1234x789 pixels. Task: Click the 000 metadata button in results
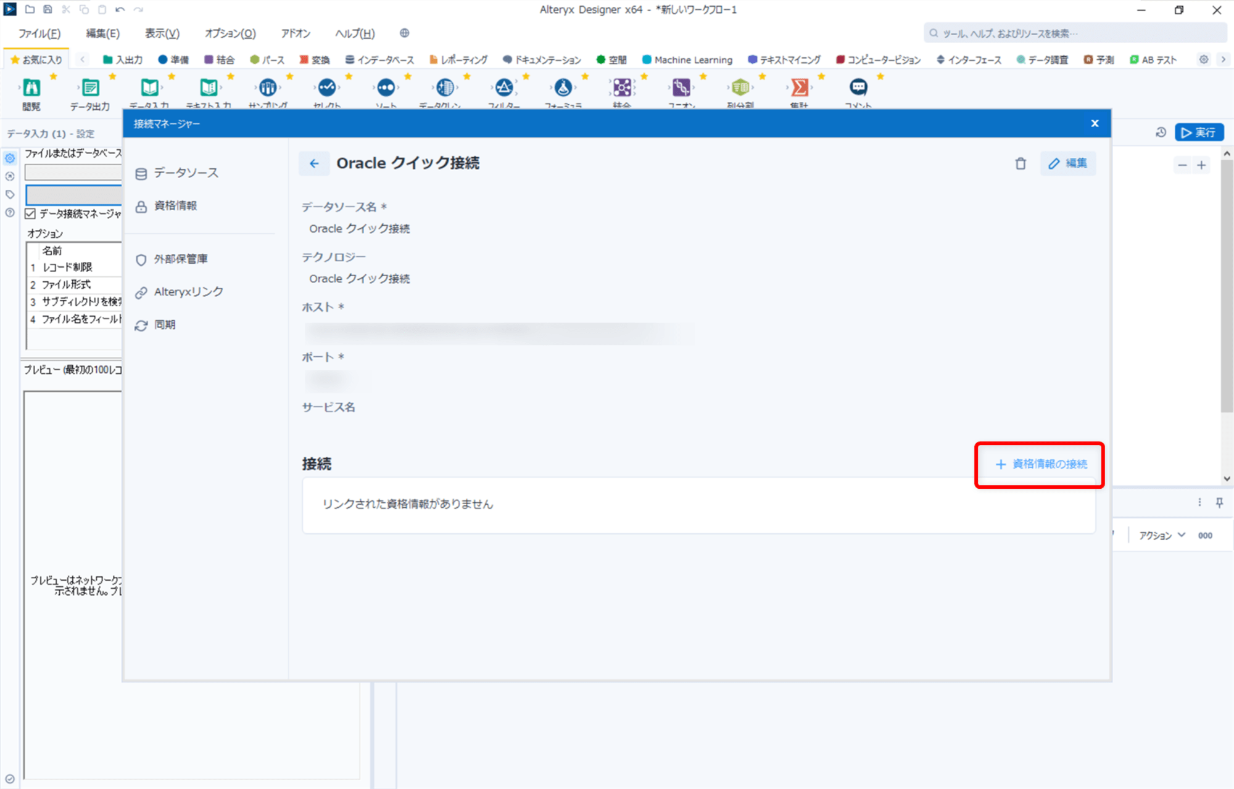tap(1205, 536)
